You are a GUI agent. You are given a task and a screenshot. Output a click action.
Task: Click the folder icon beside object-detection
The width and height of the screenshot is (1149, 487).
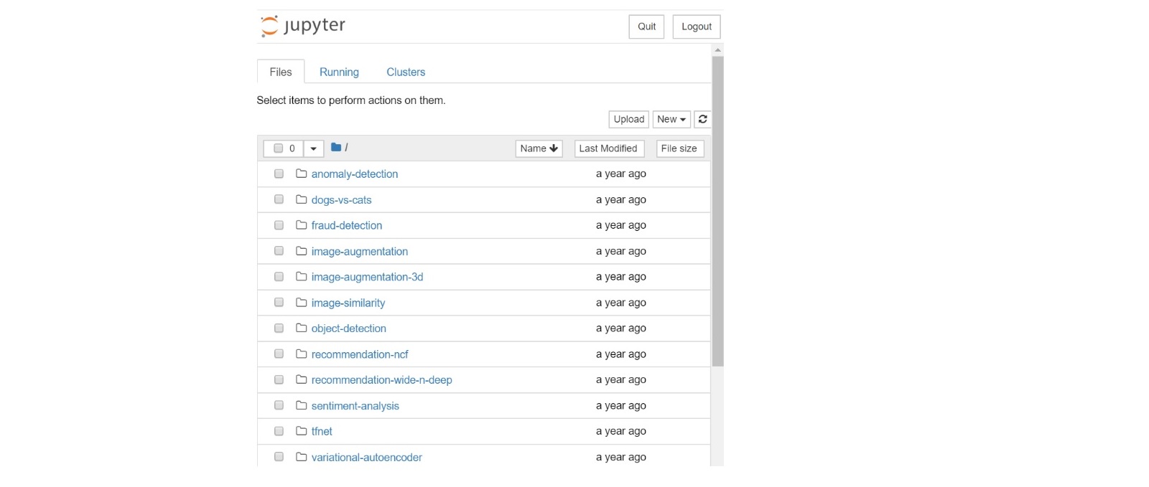pos(302,328)
